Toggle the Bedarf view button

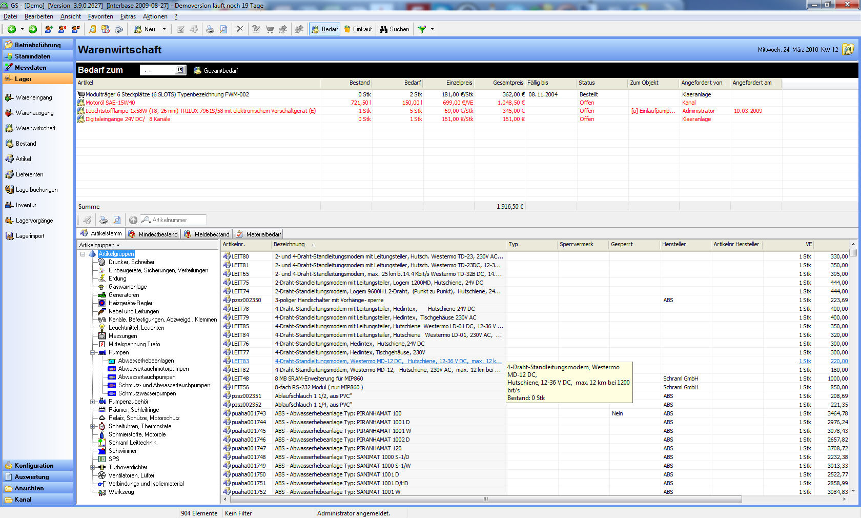[325, 29]
